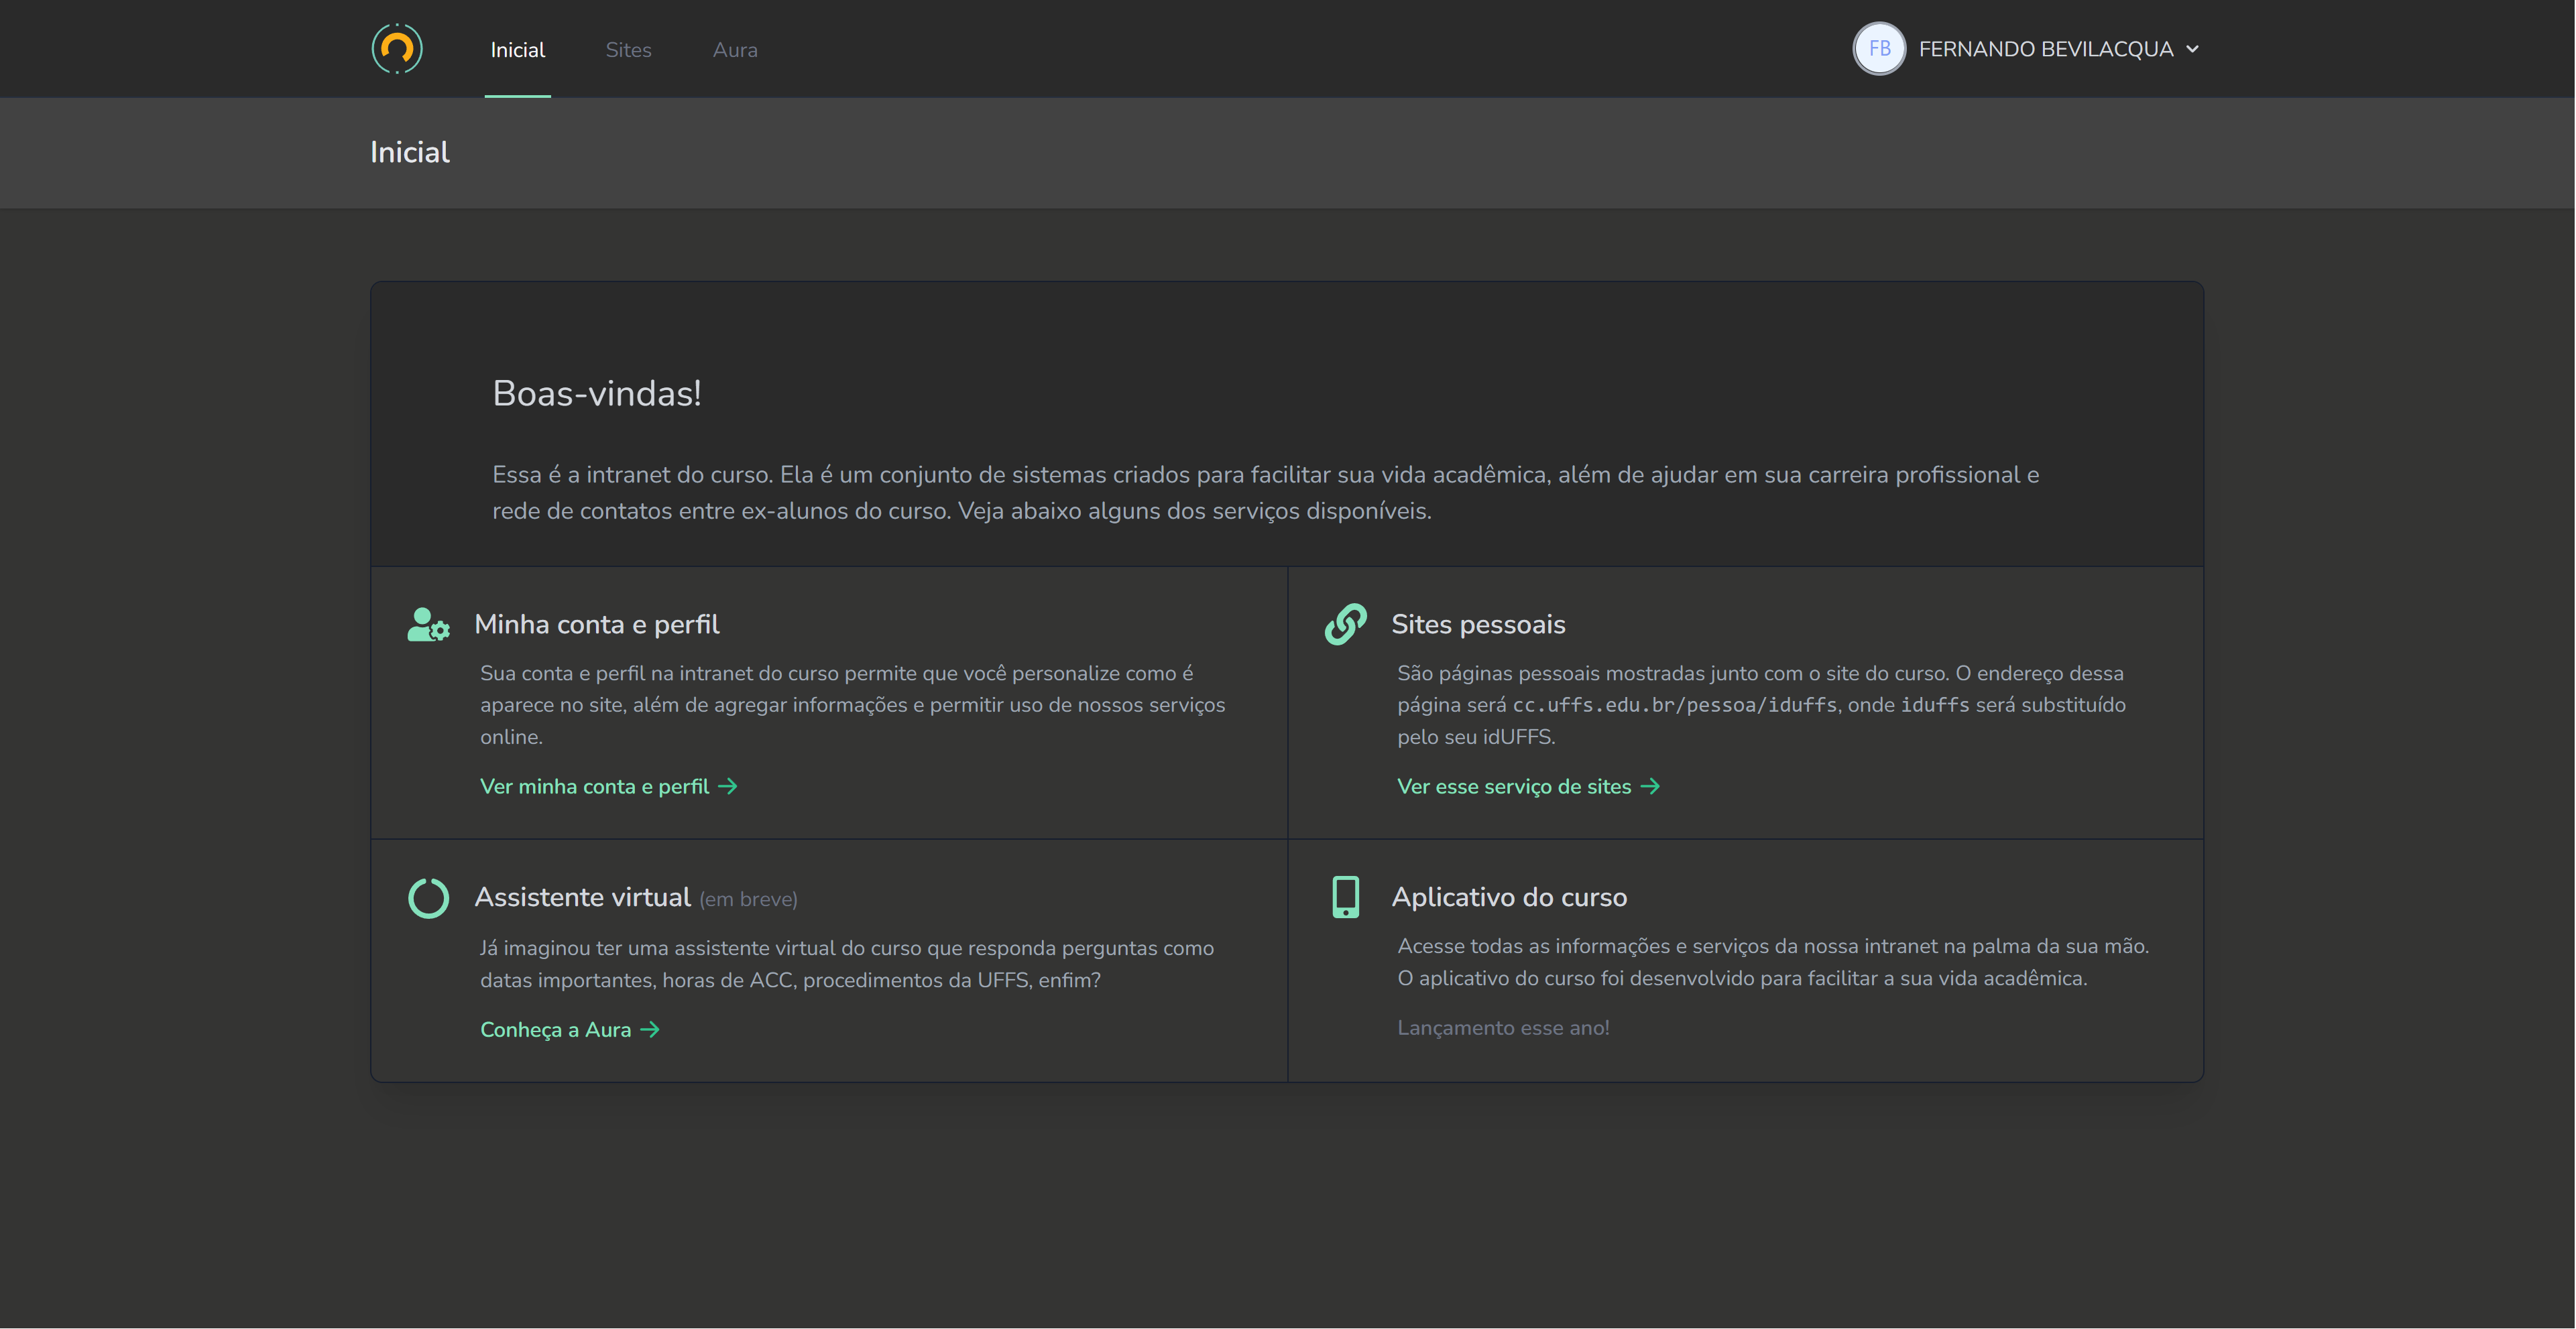2576x1329 pixels.
Task: Expand the account menu chevron
Action: point(2192,49)
